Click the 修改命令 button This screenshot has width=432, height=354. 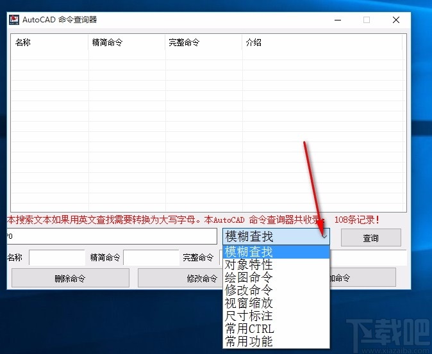tap(180, 278)
